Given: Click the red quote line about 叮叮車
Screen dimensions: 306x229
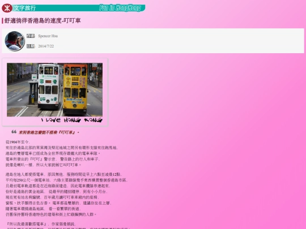Looking at the screenshot, I should click(x=49, y=132).
